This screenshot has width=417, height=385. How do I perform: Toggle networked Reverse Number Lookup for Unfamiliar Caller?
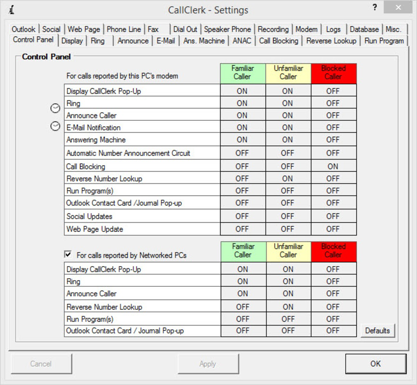tap(289, 307)
